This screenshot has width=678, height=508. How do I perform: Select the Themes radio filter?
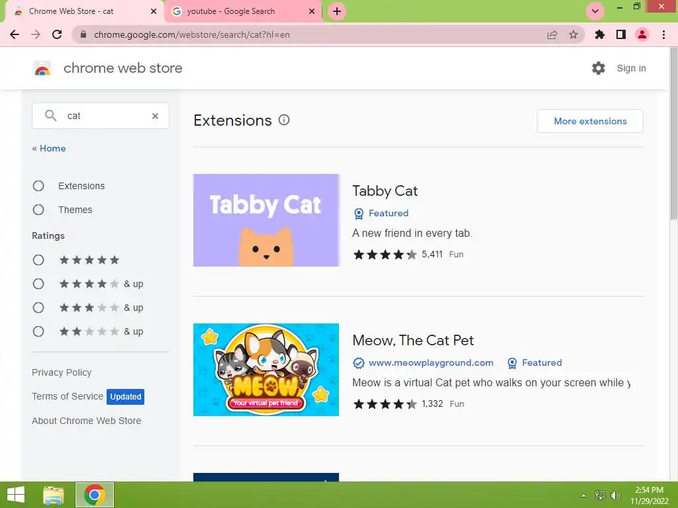[x=38, y=210]
